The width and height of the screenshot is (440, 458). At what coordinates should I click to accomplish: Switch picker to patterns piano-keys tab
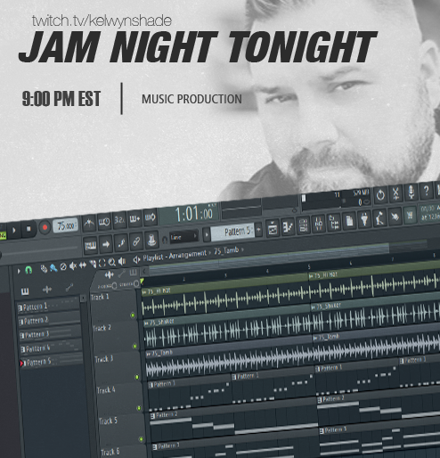(25, 291)
